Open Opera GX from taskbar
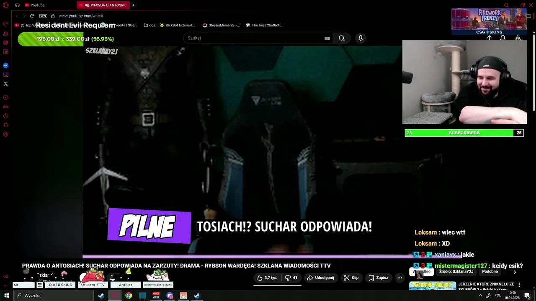536x301 pixels. 115,296
